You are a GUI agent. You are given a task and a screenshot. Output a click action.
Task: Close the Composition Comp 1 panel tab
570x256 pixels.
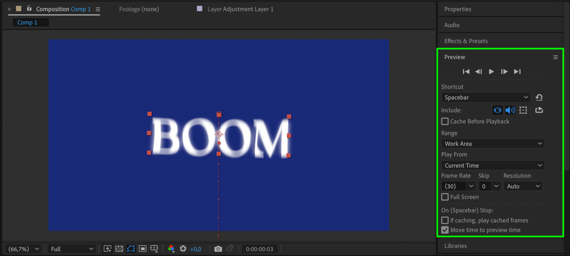(x=9, y=9)
